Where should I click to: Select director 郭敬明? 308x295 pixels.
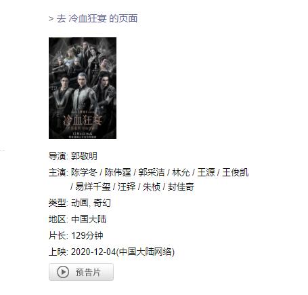pos(84,156)
